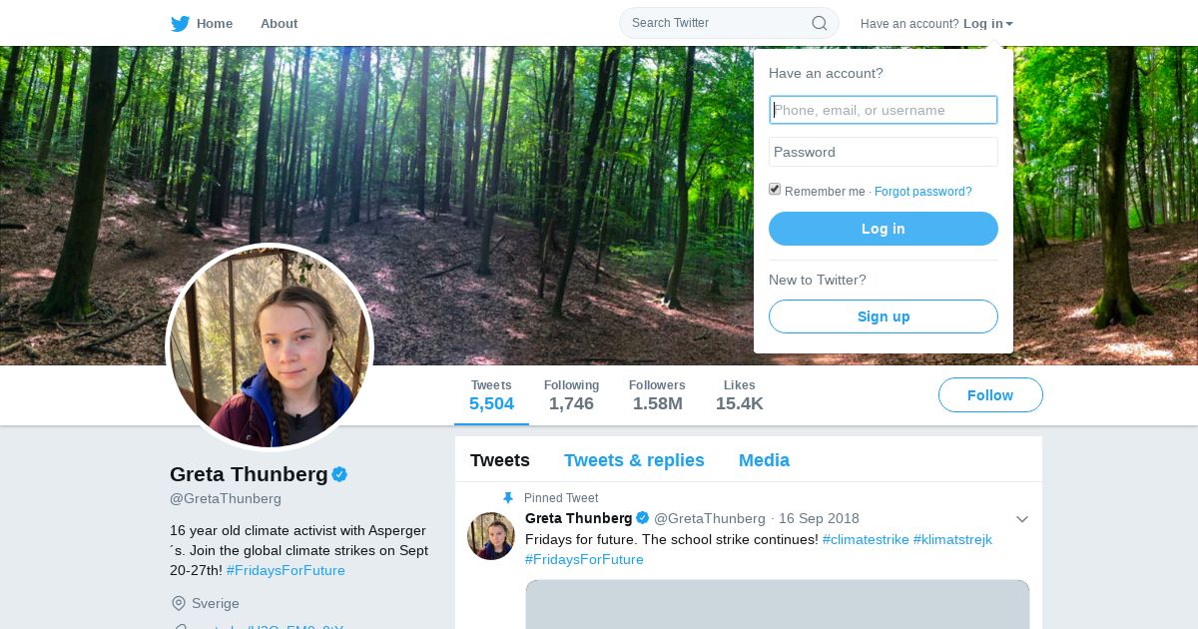Viewport: 1198px width, 629px height.
Task: View the Followers count list
Action: pos(657,395)
